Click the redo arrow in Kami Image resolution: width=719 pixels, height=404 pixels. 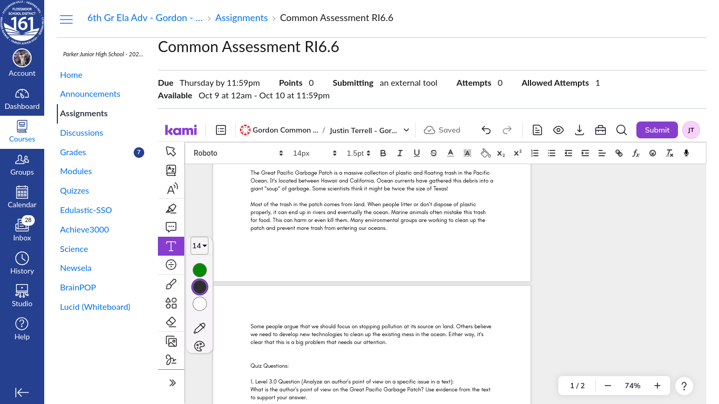pyautogui.click(x=507, y=130)
